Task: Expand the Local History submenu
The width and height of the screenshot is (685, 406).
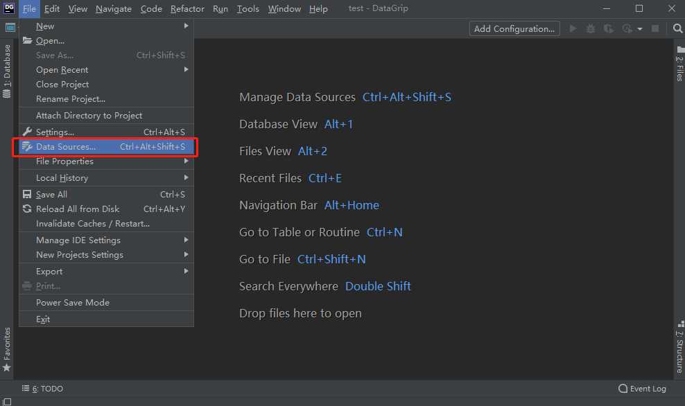Action: coord(106,177)
